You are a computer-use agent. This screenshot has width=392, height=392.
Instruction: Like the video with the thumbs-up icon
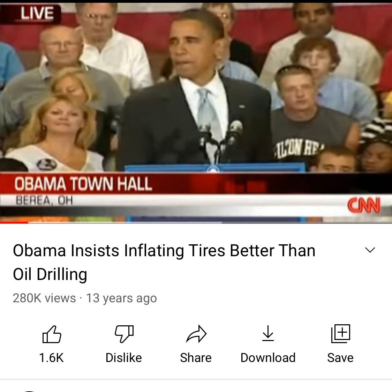(52, 334)
